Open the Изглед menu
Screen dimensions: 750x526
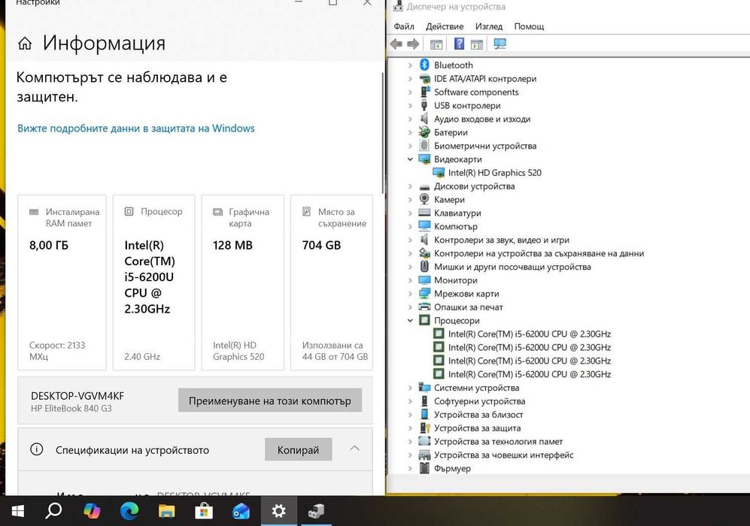(x=489, y=26)
